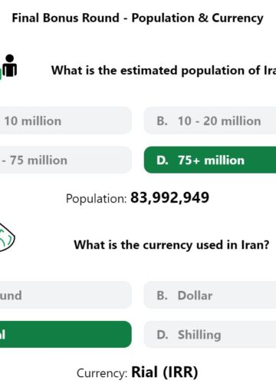The height and width of the screenshot is (387, 276).
Task: Click the 'Final Bonus Round' heading text
Action: click(x=66, y=18)
